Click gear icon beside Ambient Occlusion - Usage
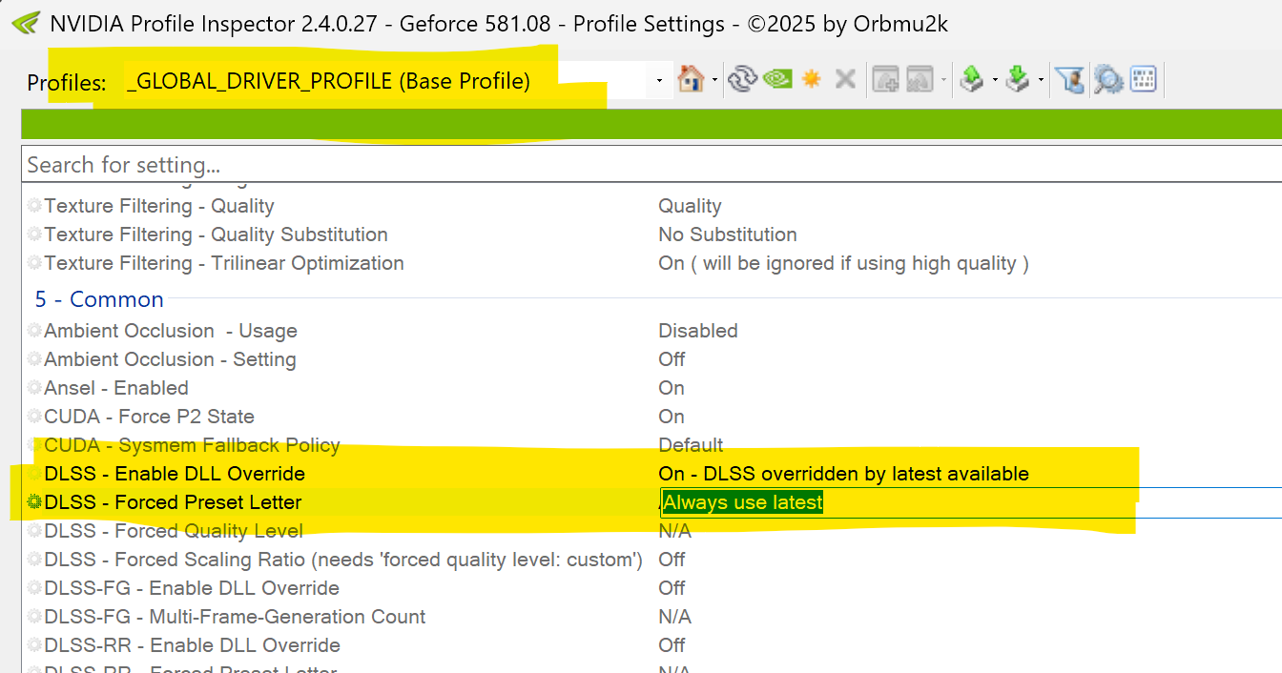 (34, 331)
